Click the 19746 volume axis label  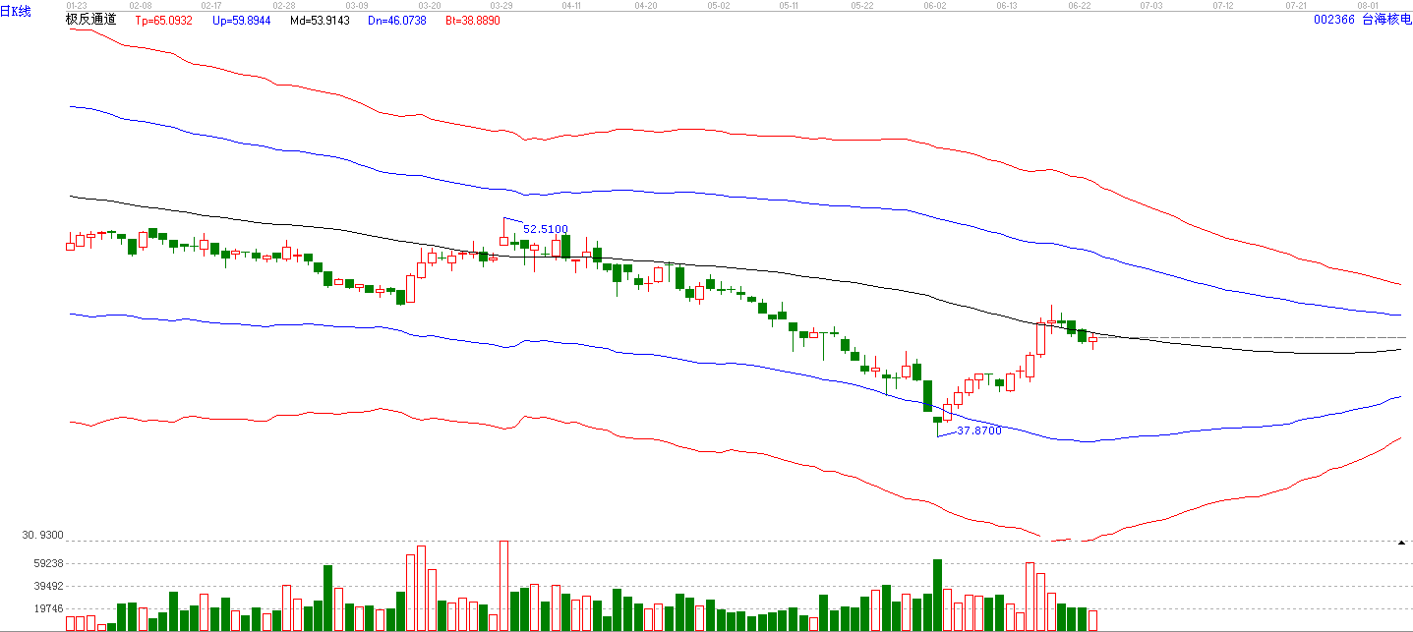click(48, 608)
